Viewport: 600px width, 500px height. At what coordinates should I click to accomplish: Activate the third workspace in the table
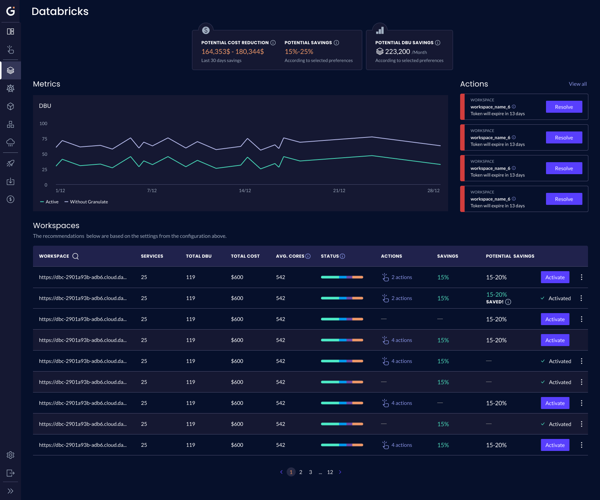[x=555, y=319]
